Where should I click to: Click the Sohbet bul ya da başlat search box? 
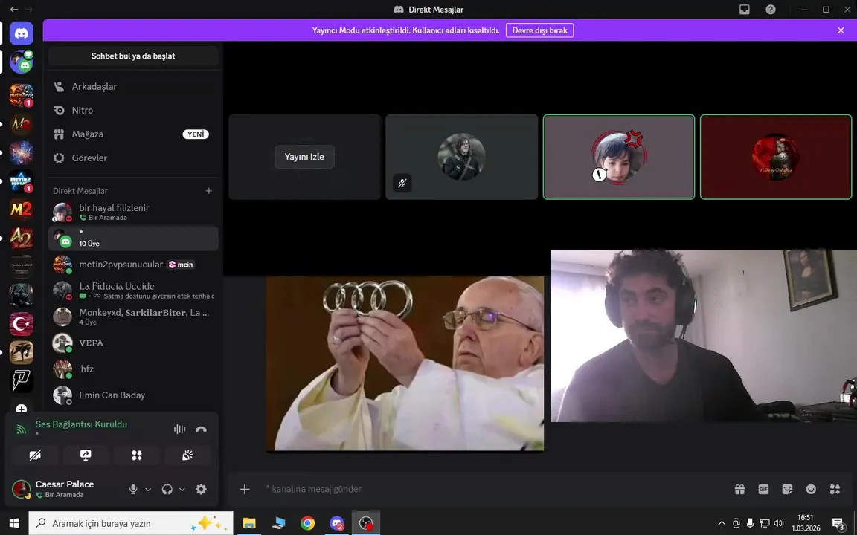tap(133, 56)
